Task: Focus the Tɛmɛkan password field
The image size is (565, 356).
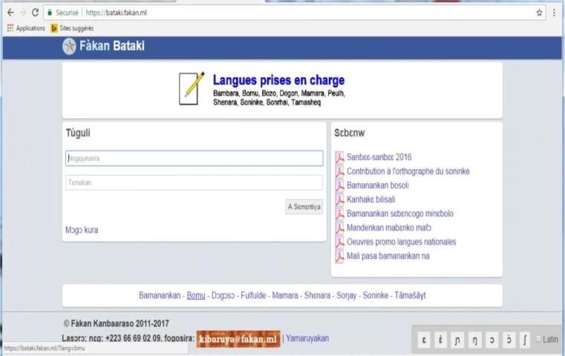Action: click(194, 182)
